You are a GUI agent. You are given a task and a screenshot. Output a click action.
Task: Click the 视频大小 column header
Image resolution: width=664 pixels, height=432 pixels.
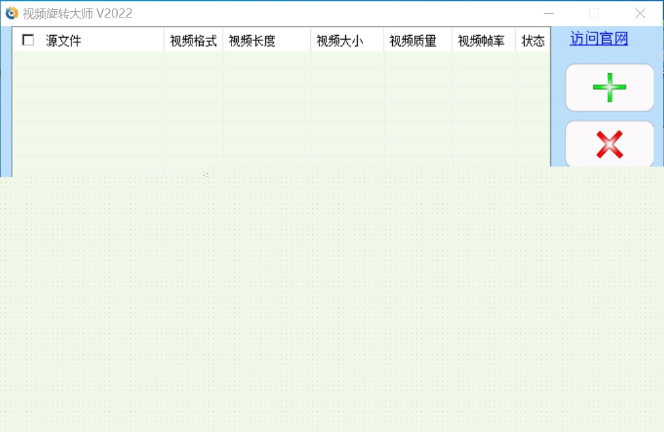point(347,40)
